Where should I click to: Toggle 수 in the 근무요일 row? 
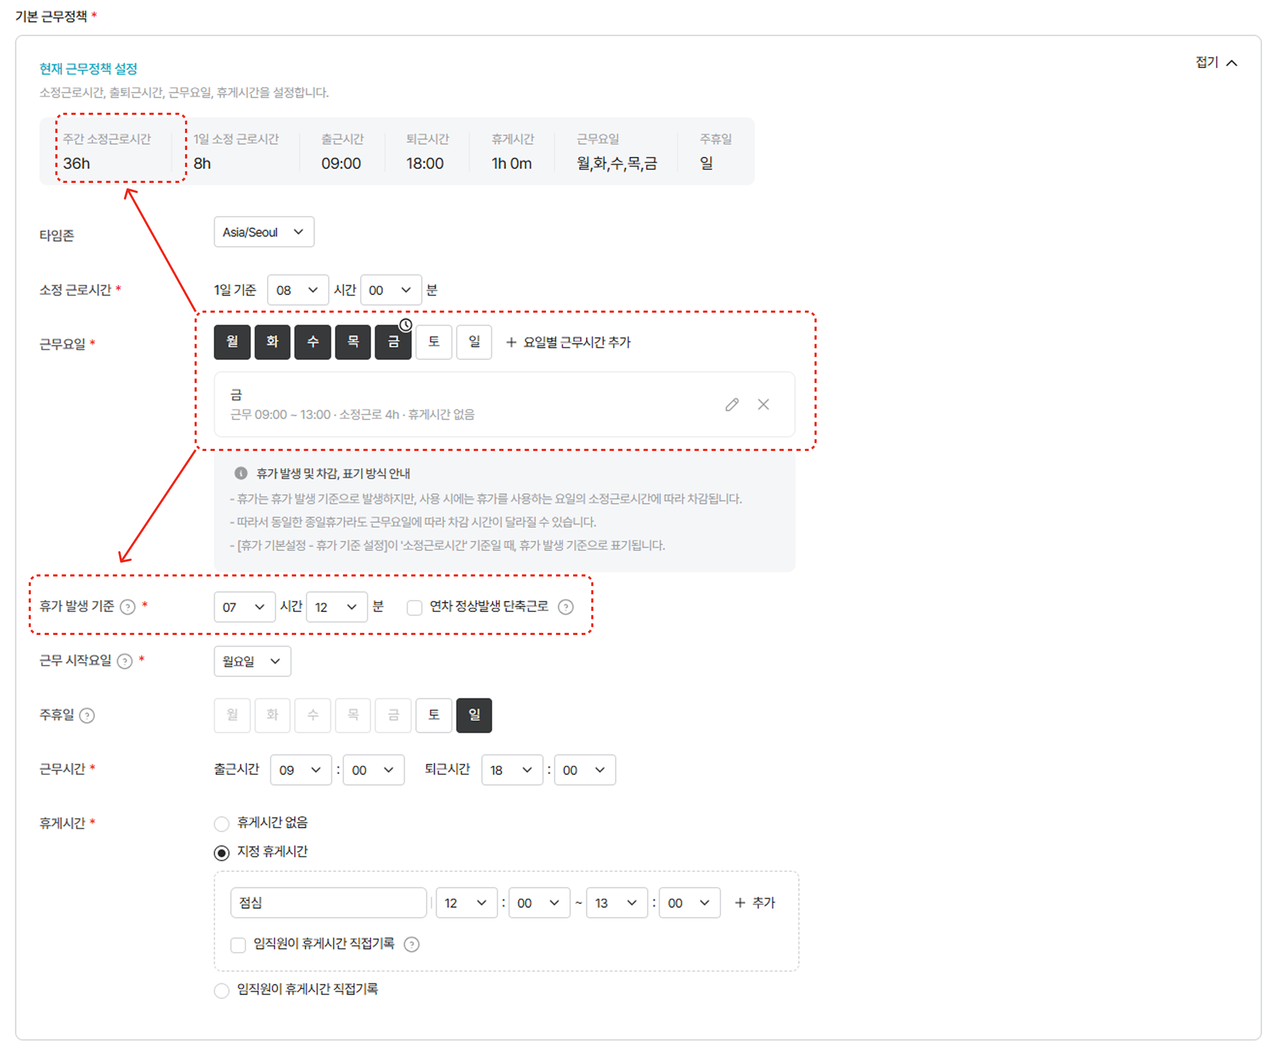313,341
